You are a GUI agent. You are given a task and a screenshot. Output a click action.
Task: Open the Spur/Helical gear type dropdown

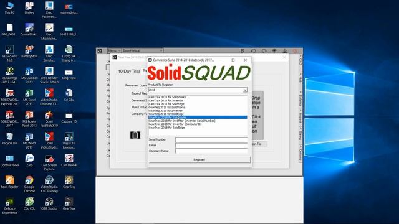pyautogui.click(x=142, y=50)
